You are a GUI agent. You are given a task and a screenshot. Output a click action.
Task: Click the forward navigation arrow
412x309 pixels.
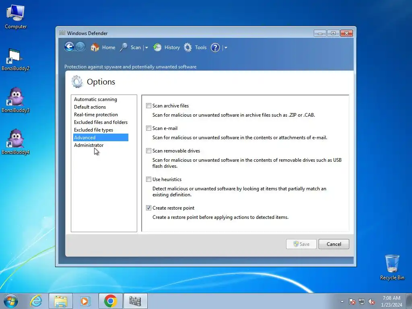pyautogui.click(x=80, y=47)
